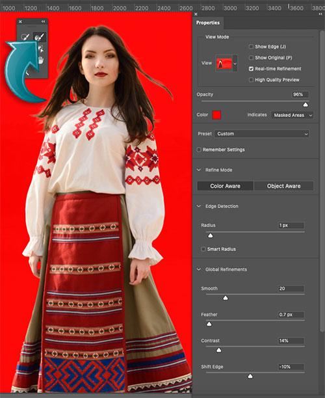This screenshot has width=325, height=398.
Task: Open the Indicates Masked Areas dropdown
Action: coord(292,115)
